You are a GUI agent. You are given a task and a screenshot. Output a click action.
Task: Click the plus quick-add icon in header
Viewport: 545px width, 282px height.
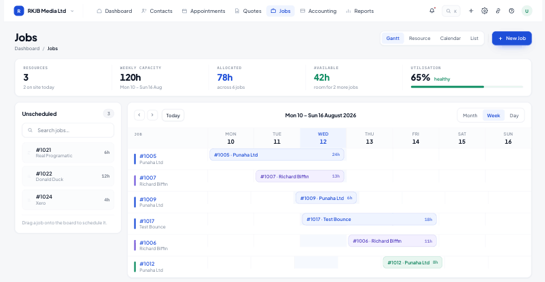click(471, 11)
